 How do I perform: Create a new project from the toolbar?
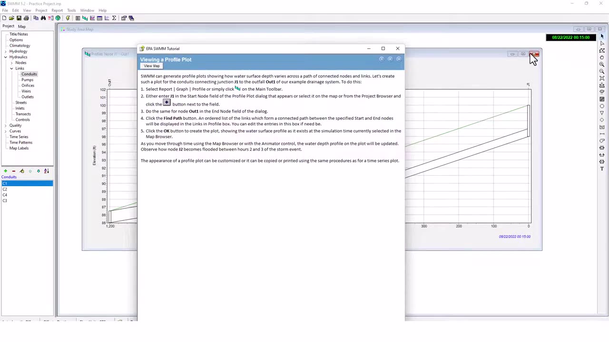click(x=4, y=18)
